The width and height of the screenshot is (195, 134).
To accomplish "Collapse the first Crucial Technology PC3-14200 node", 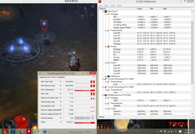I will tap(103, 79).
